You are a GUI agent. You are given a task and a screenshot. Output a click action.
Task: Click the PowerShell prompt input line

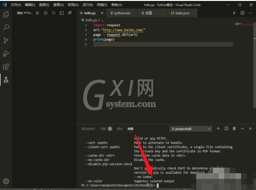click(x=120, y=185)
